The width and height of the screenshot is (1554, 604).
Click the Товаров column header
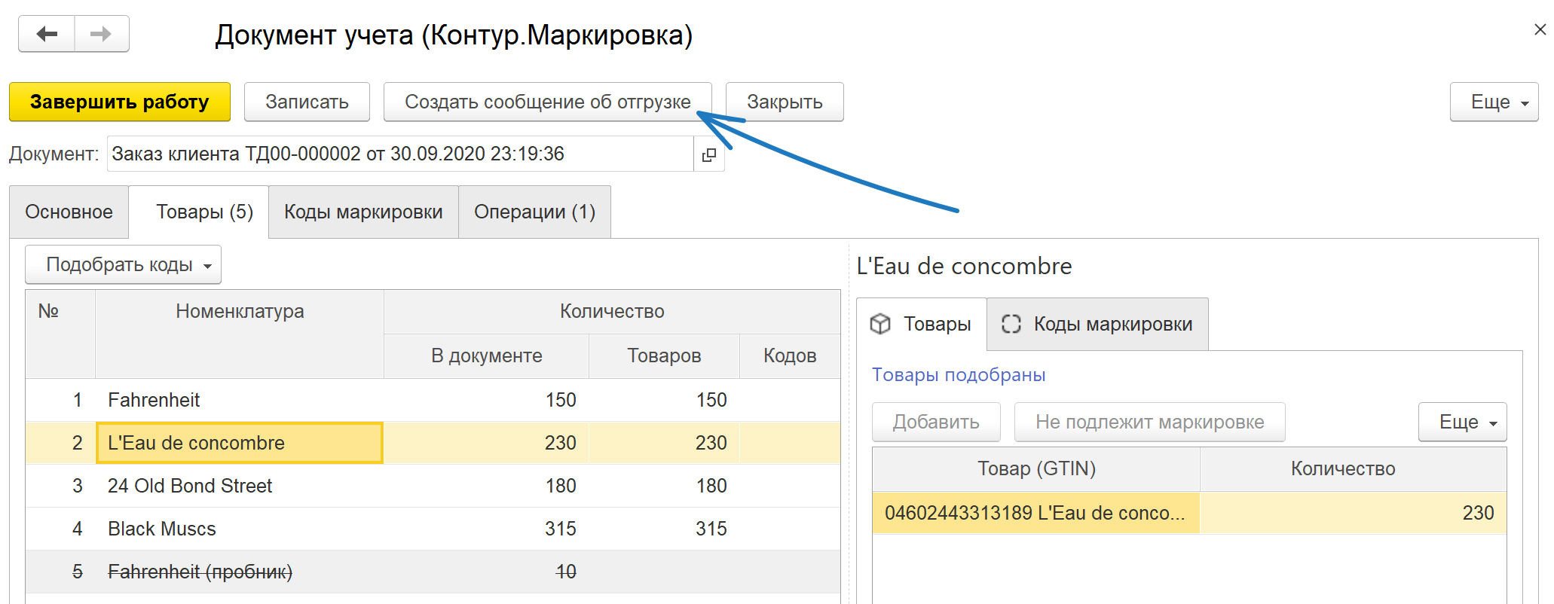pyautogui.click(x=664, y=356)
